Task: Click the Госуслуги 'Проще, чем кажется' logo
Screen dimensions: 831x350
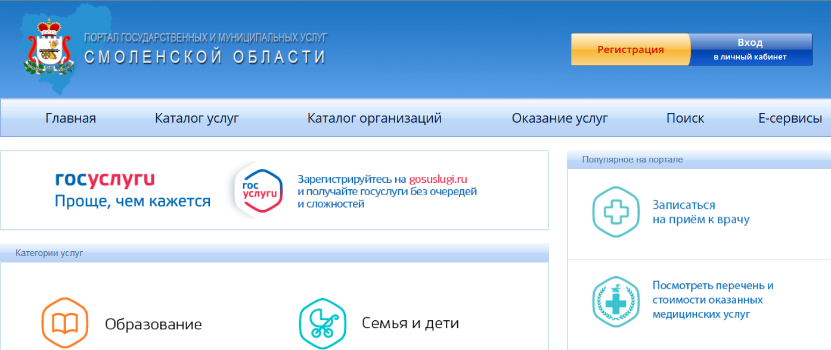Action: point(132,190)
